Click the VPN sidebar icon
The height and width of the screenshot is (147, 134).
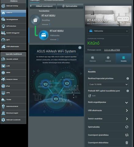pos(3,93)
